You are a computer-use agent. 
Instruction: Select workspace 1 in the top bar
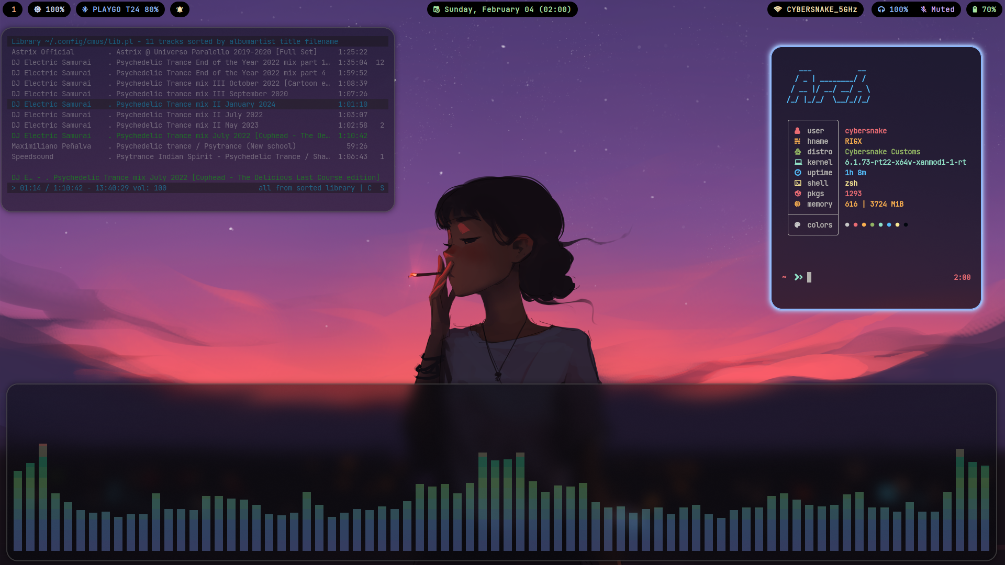(14, 9)
